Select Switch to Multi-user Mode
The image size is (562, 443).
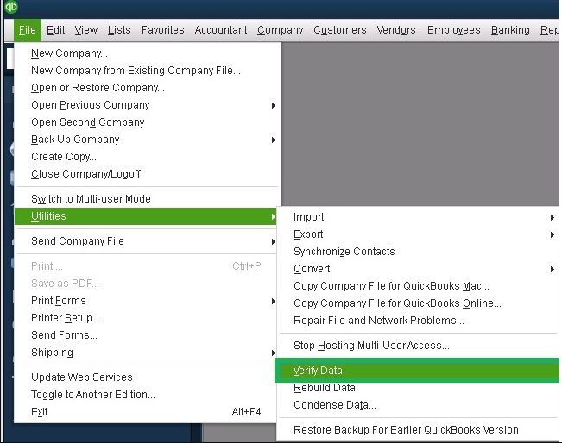(x=146, y=199)
